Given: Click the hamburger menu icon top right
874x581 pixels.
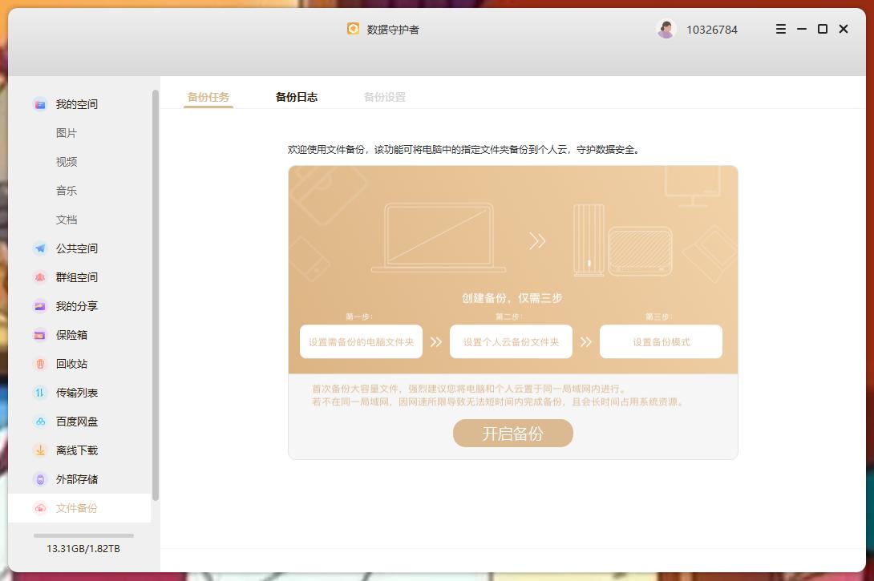Looking at the screenshot, I should click(779, 29).
